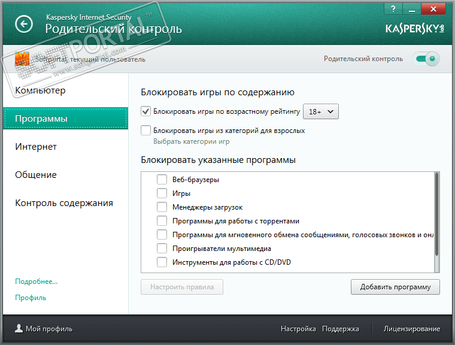Open the Общение section
455x345 pixels.
(x=66, y=174)
